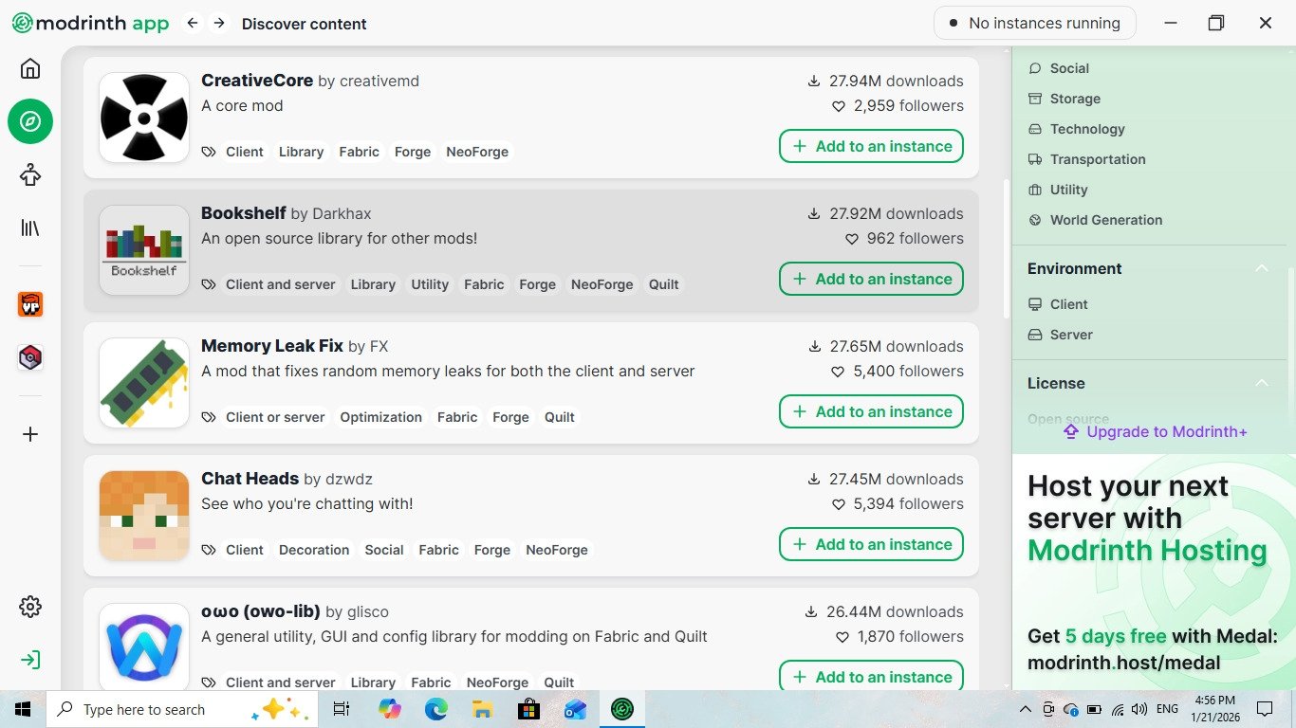Add Memory Leak Fix to an instance
This screenshot has height=728, width=1296.
(x=871, y=411)
